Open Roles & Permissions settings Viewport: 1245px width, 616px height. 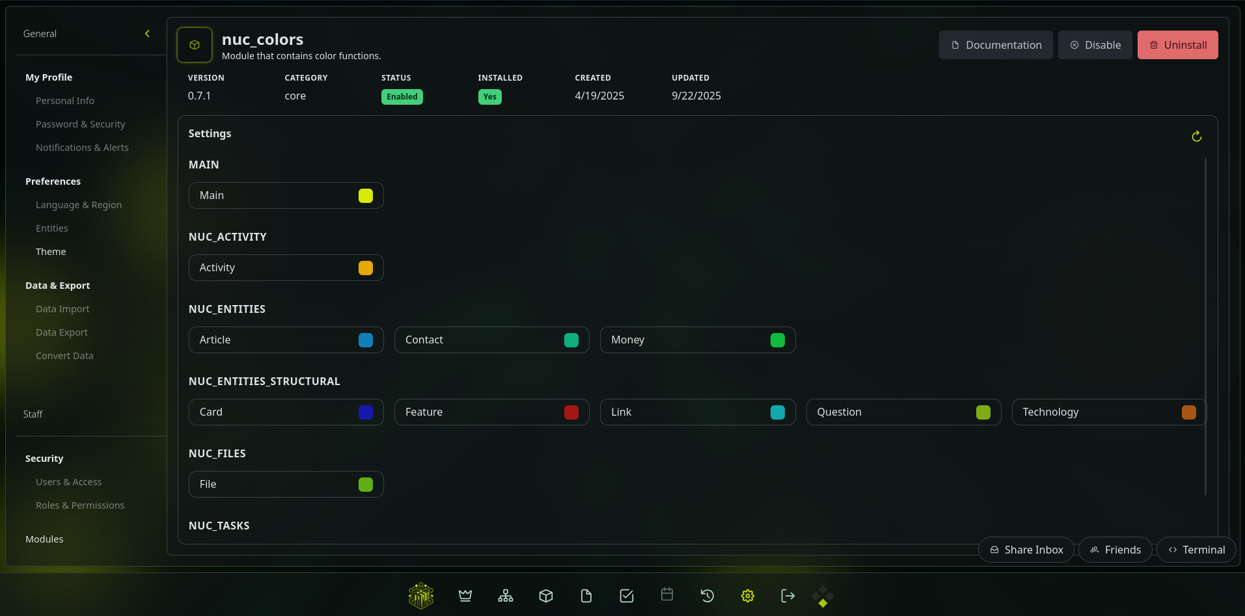click(80, 505)
